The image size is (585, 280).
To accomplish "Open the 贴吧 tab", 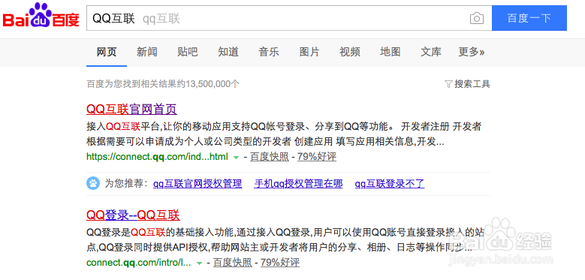I will click(188, 52).
